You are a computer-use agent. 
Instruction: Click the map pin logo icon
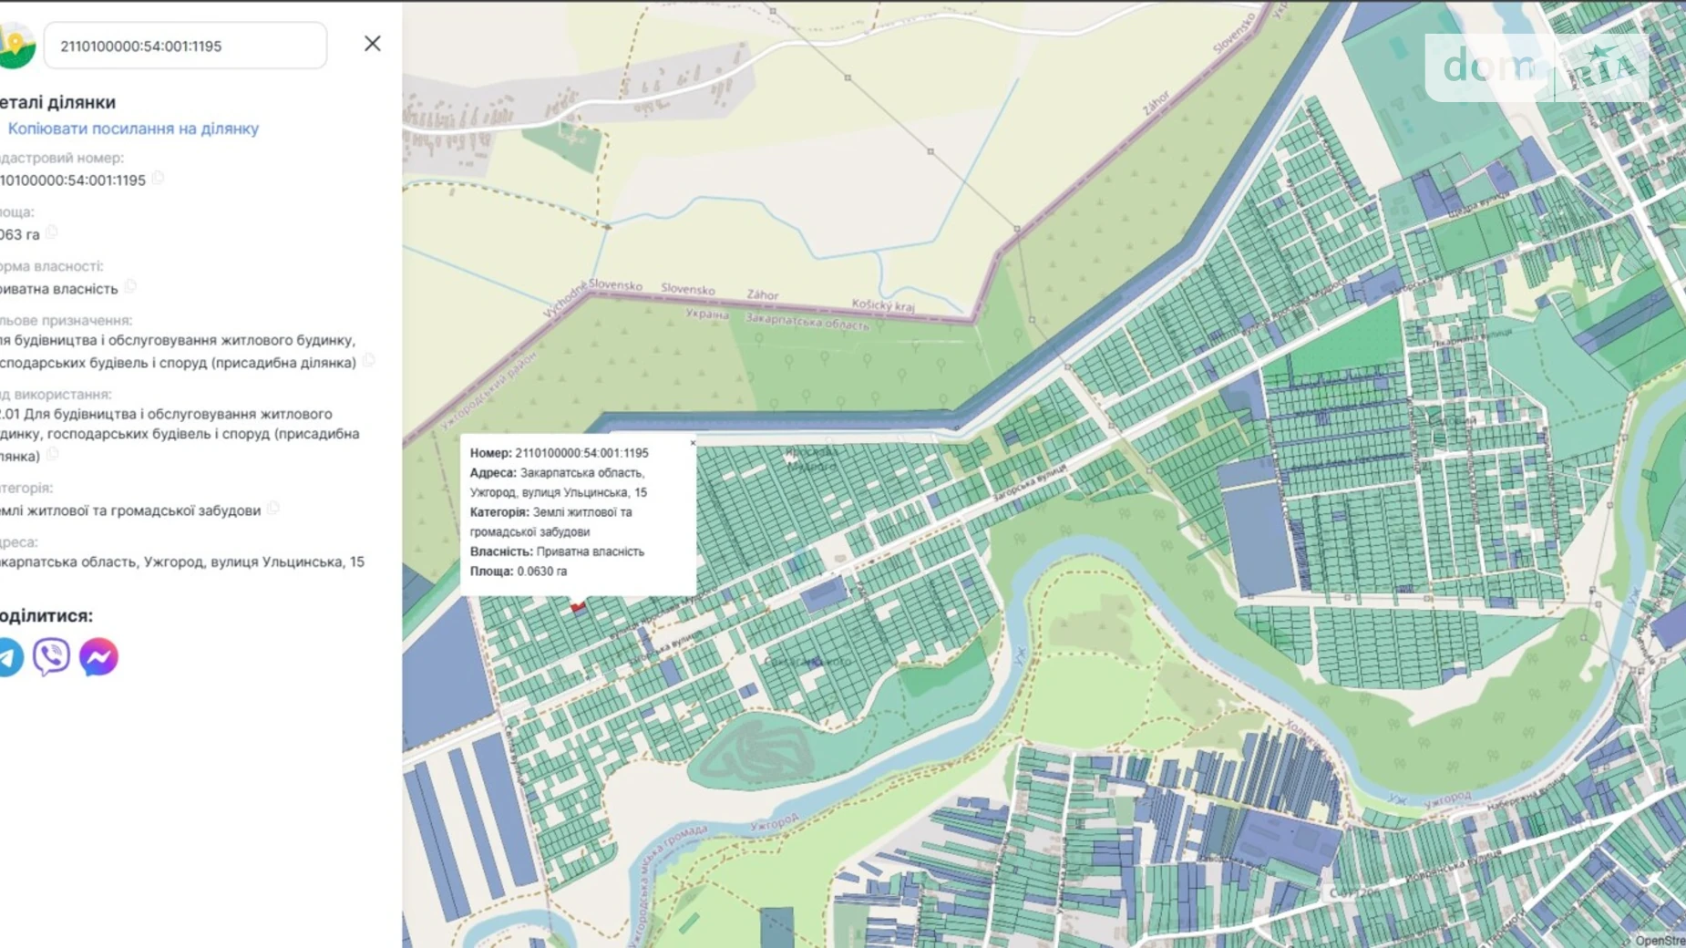click(15, 45)
